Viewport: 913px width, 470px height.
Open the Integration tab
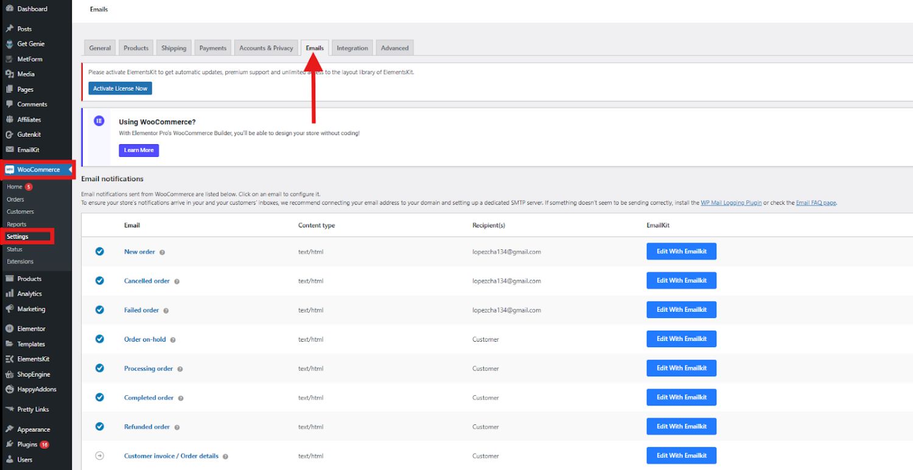(352, 48)
